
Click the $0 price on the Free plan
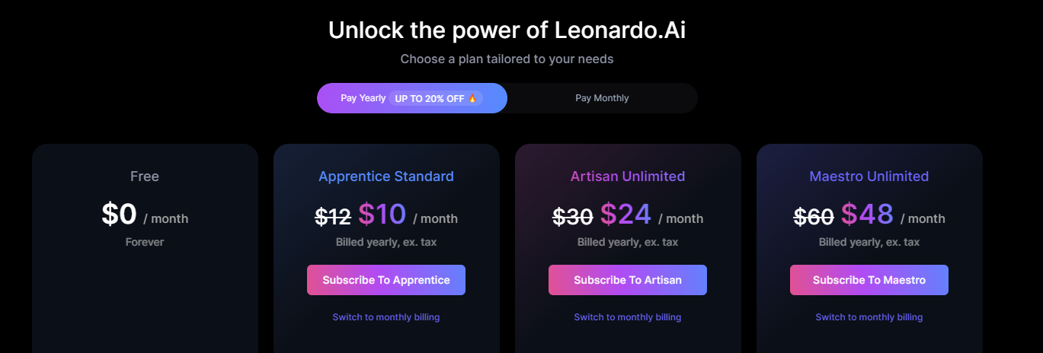coord(119,215)
